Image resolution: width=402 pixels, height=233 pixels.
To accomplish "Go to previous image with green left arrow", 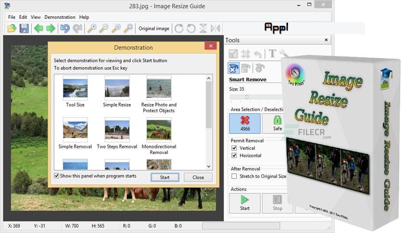I will [38, 28].
